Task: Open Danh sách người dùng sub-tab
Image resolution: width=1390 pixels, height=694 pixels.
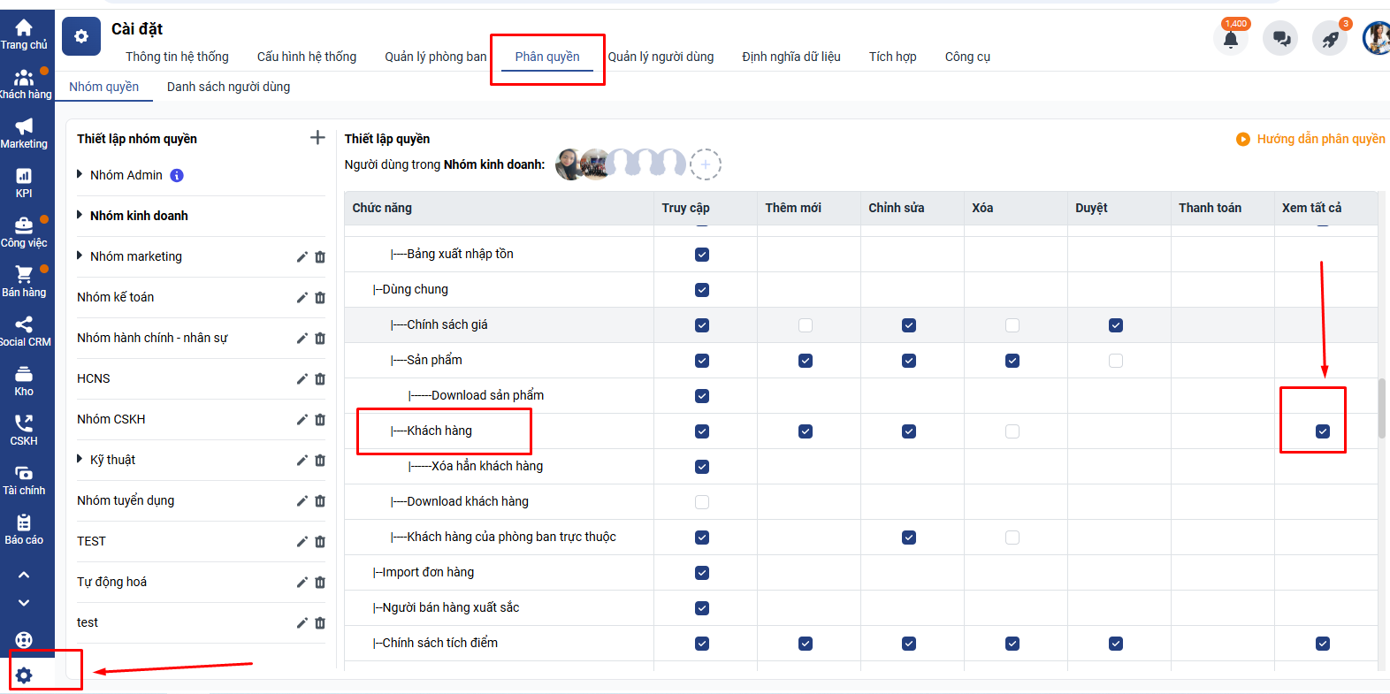Action: (x=228, y=87)
